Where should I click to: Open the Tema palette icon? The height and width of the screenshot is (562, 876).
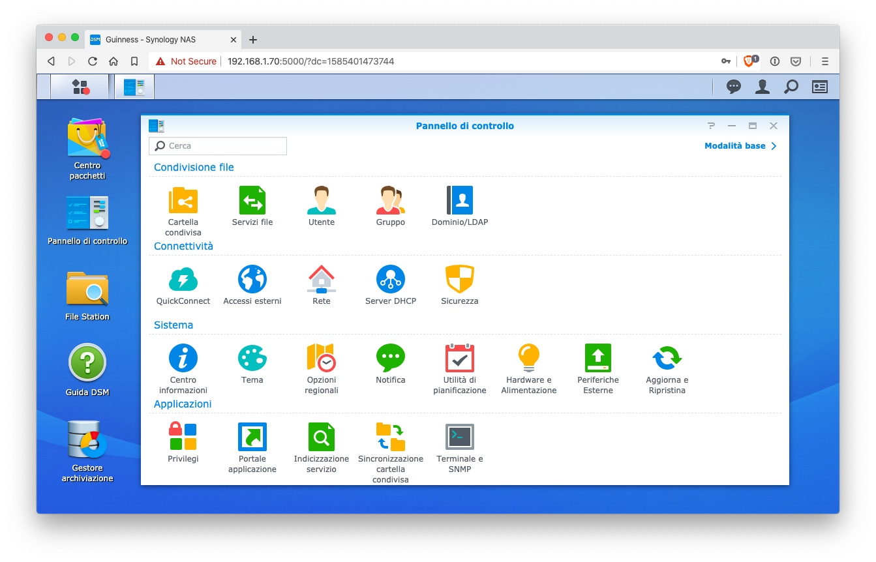coord(252,358)
